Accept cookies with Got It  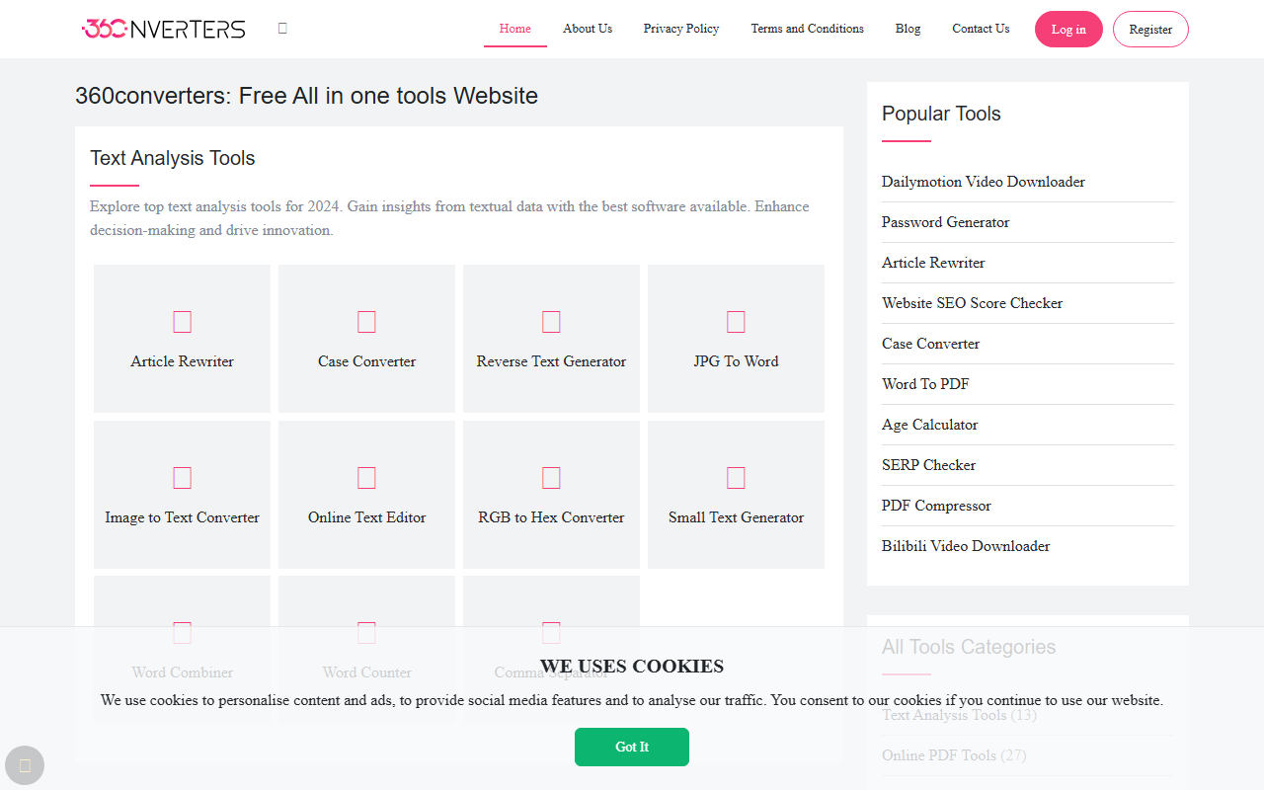click(632, 747)
